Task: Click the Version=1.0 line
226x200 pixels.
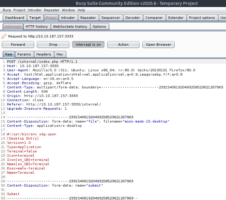Action: [x=19, y=143]
